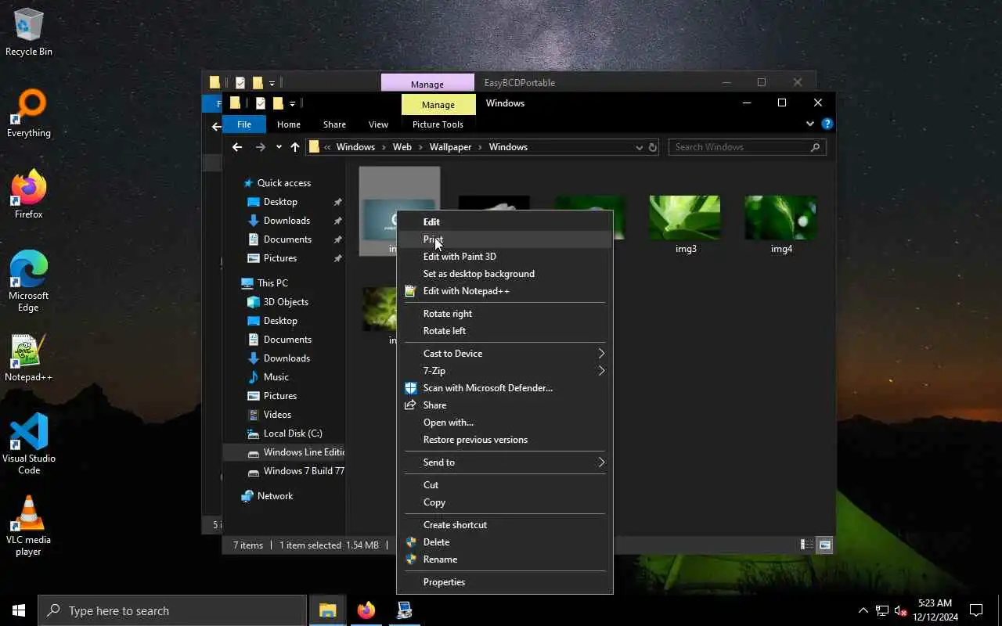Expand the address bar history dropdown
Screen dimensions: 1002x626
pyautogui.click(x=640, y=147)
